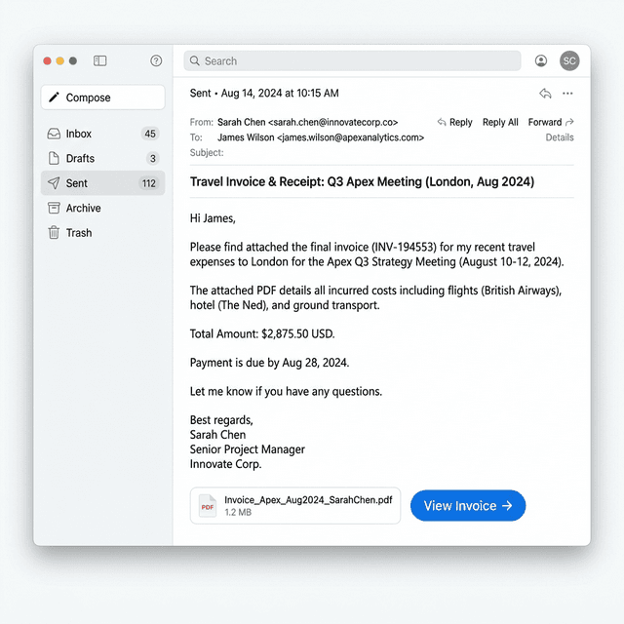This screenshot has width=624, height=624.
Task: Show message Details
Action: [560, 137]
